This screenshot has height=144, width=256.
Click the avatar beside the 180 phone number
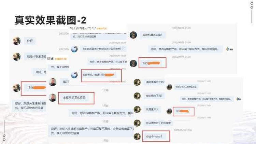click(133, 63)
